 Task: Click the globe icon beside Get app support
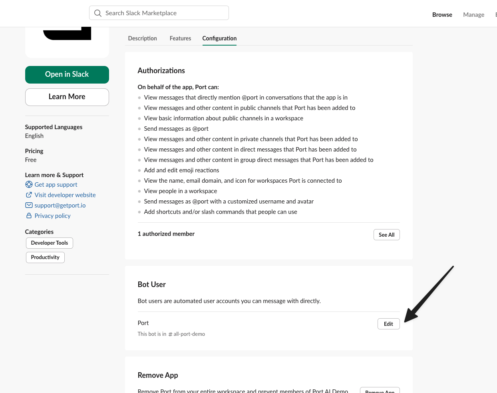click(29, 184)
